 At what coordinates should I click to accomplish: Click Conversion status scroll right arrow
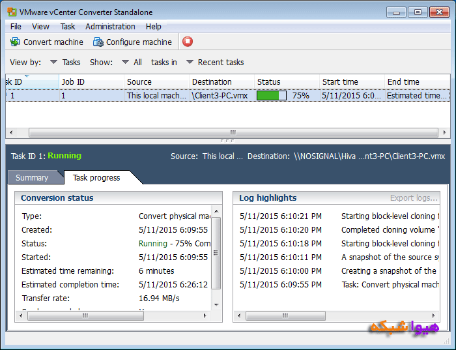coord(205,315)
